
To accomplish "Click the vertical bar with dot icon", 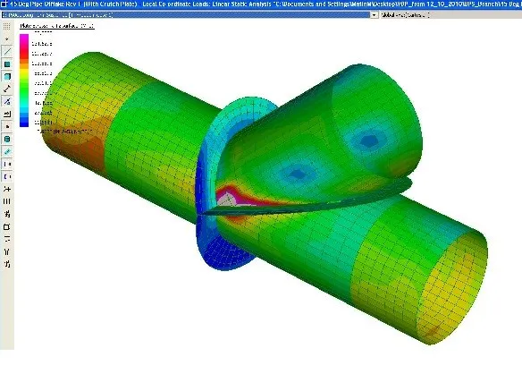I will [6, 165].
